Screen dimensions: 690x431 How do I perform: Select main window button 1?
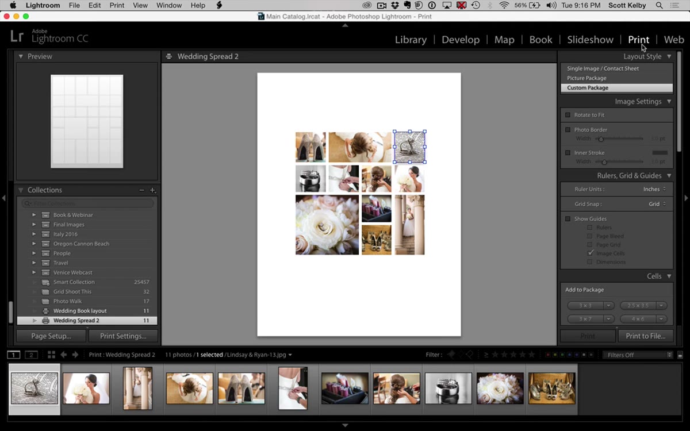14,355
